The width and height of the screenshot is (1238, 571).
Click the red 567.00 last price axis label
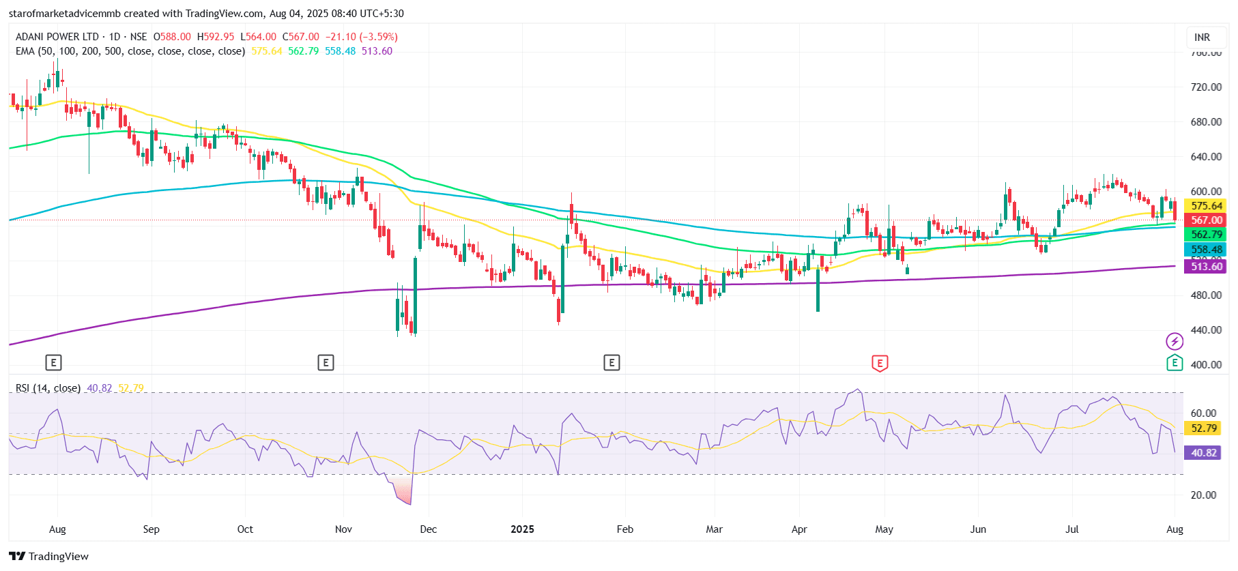[1205, 220]
